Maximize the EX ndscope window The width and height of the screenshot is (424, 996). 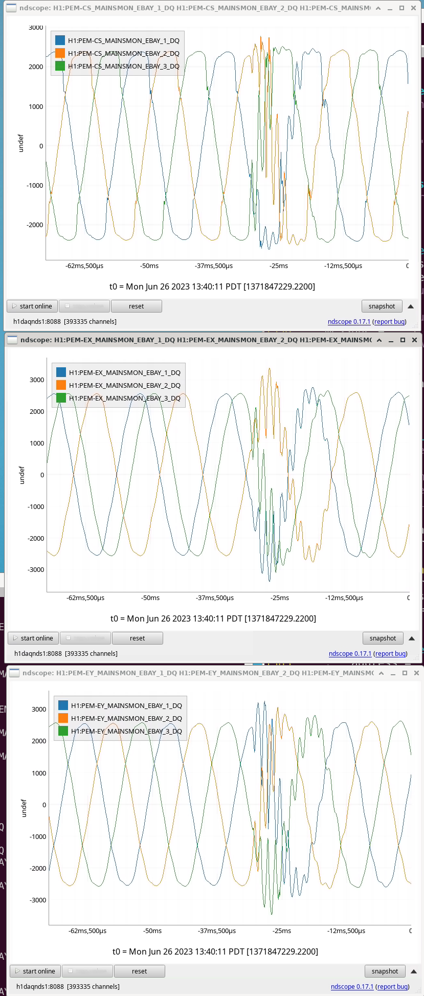coord(403,340)
